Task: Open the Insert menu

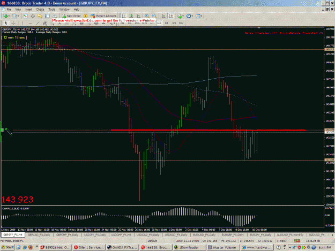Action: [x=28, y=10]
